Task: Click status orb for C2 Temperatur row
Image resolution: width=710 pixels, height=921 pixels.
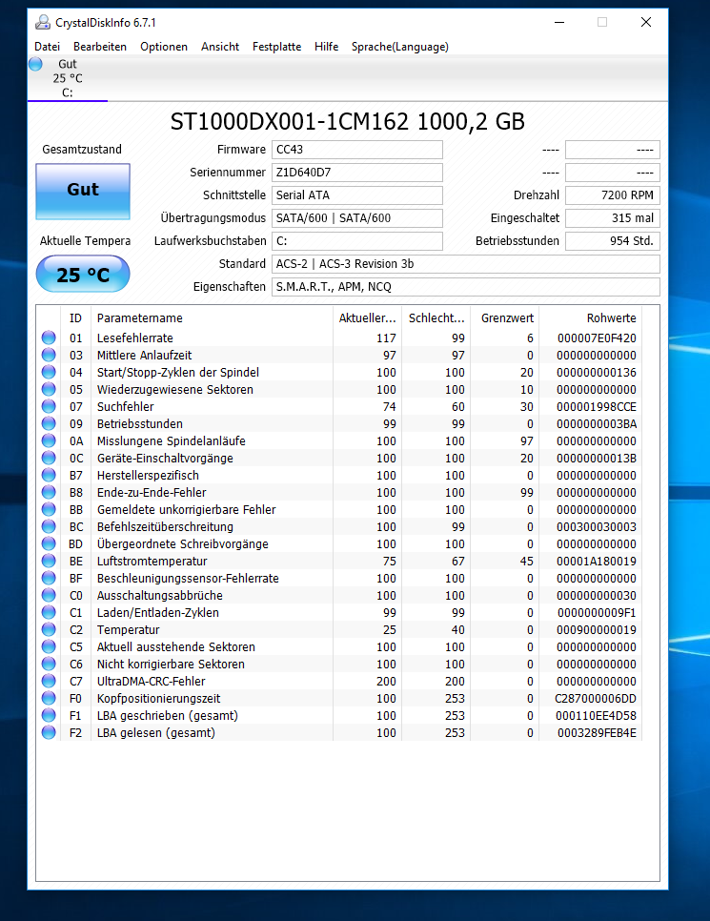Action: pyautogui.click(x=49, y=629)
